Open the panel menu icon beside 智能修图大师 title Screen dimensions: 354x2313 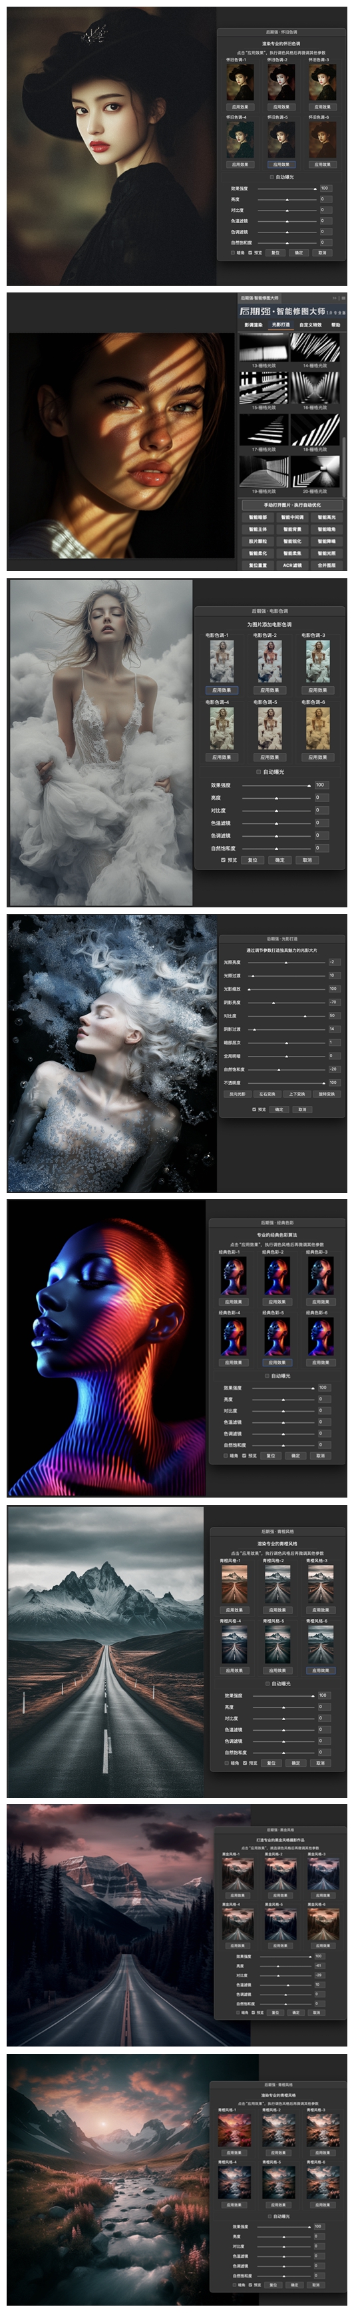[343, 298]
